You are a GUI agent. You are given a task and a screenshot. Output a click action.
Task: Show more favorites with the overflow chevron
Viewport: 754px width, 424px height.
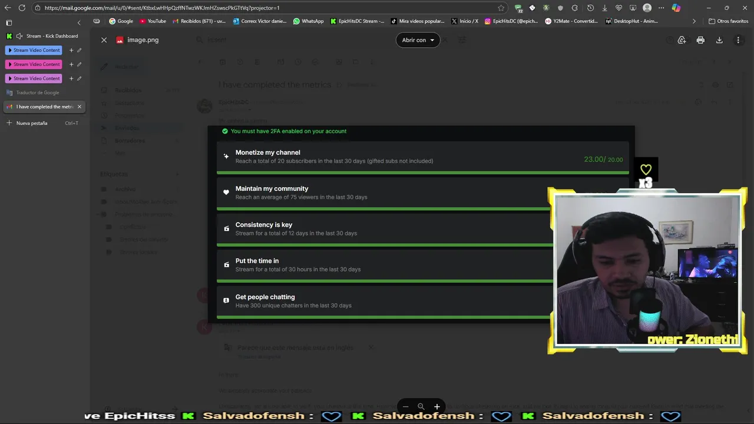pyautogui.click(x=694, y=21)
